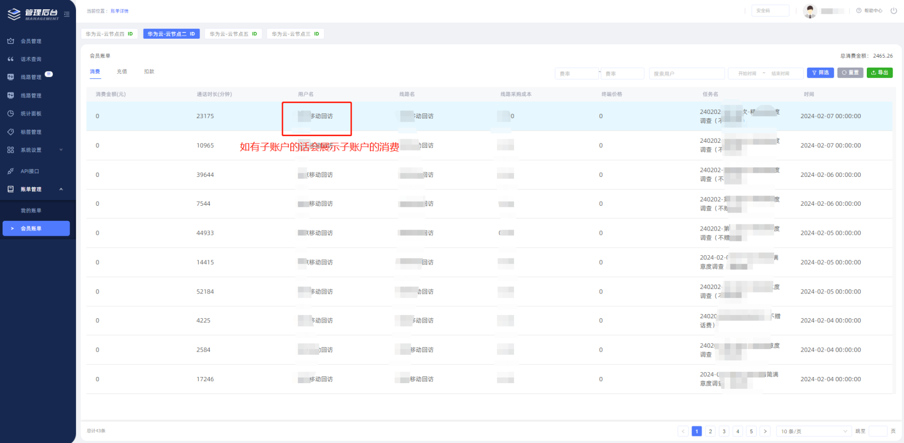Switch to the 扣款 tab
This screenshot has height=443, width=904.
click(x=149, y=72)
